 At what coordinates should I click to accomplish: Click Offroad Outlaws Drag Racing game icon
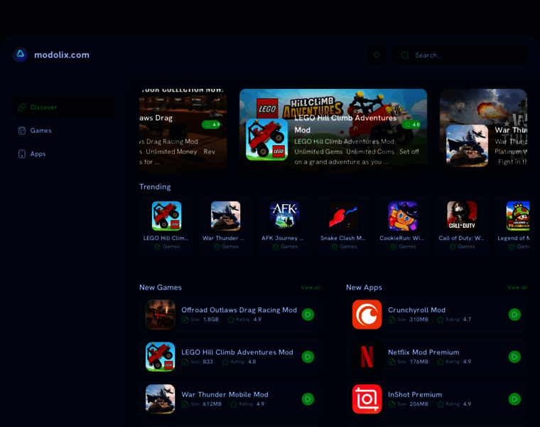coord(160,315)
